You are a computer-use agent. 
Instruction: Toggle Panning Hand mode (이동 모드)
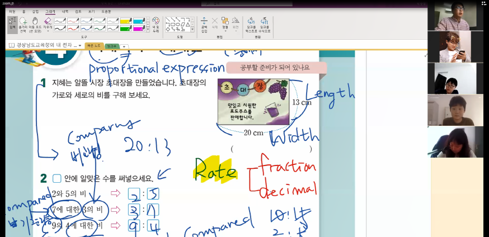[x=35, y=25]
